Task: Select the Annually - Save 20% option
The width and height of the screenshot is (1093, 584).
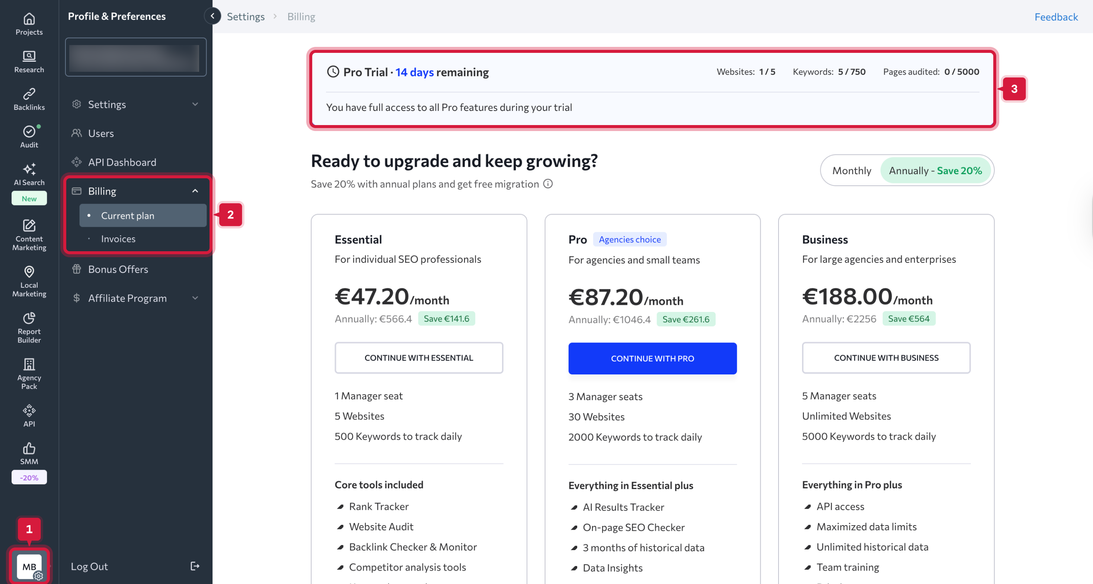Action: point(935,170)
